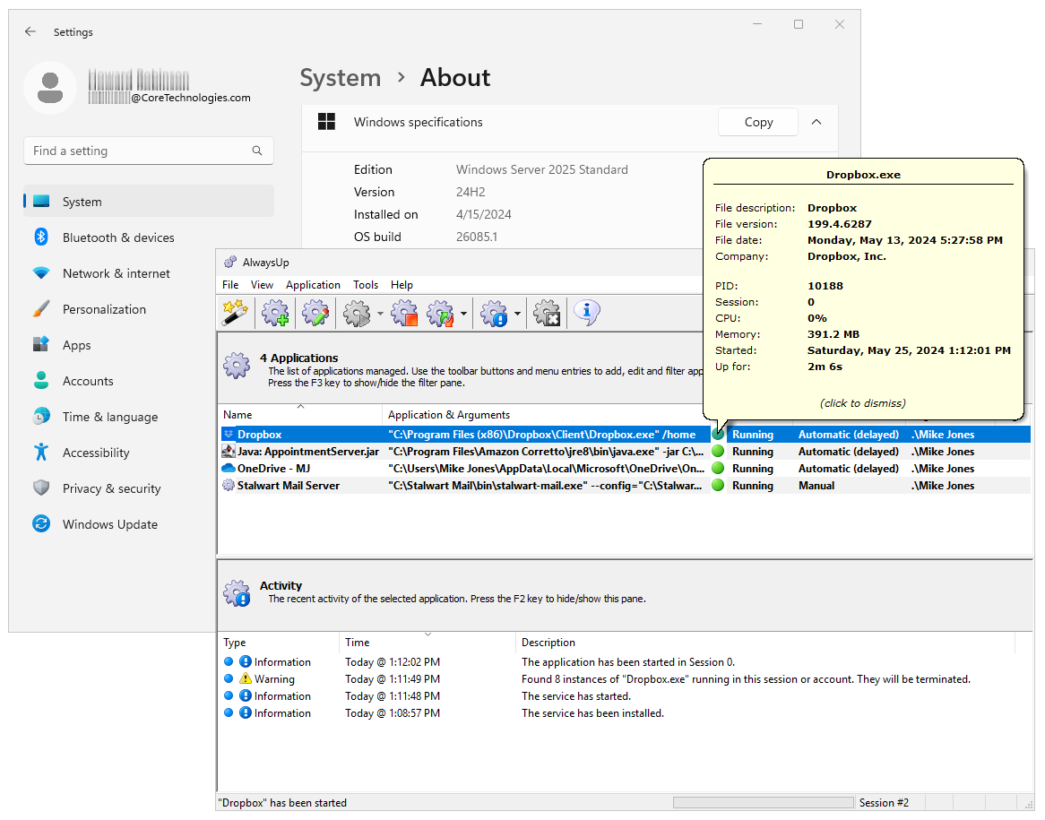Open Apps settings
This screenshot has width=1045, height=820.
[x=77, y=345]
